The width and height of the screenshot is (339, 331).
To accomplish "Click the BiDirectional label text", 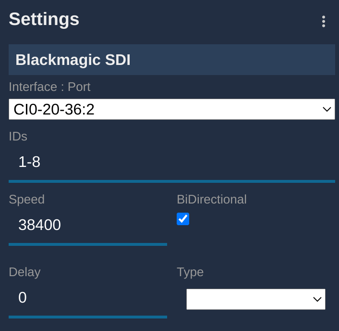I will 211,199.
